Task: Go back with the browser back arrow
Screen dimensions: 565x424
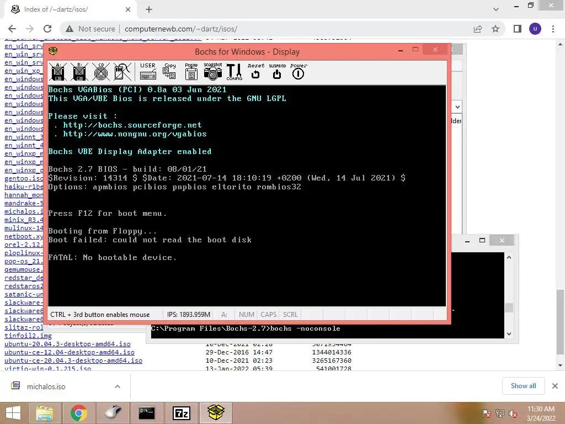Action: [x=12, y=29]
